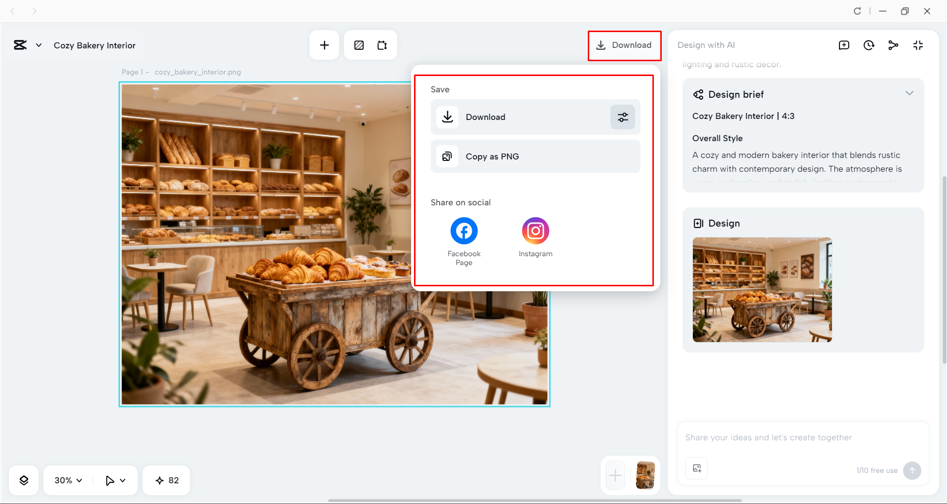The width and height of the screenshot is (947, 504).
Task: Open the AI chat history icon
Action: click(869, 45)
